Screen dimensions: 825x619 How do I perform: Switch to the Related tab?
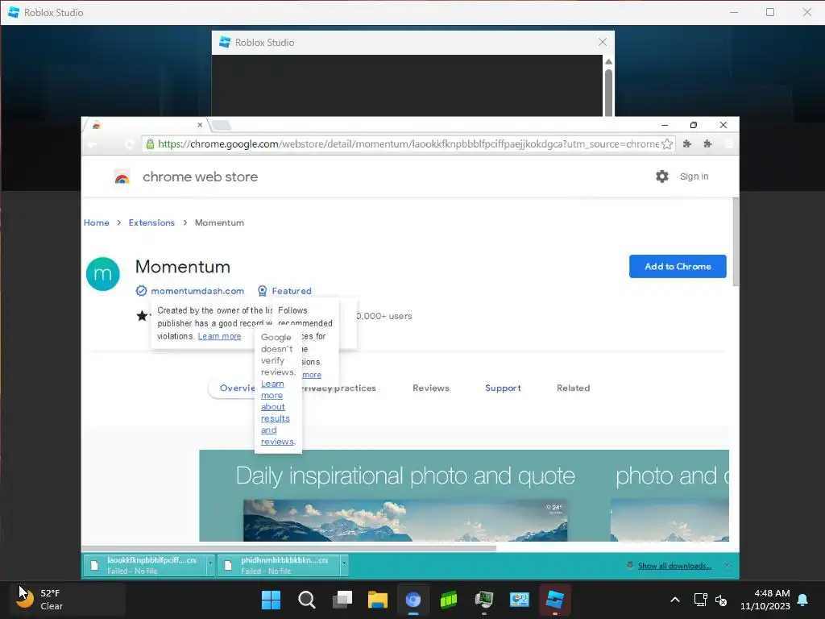point(573,388)
